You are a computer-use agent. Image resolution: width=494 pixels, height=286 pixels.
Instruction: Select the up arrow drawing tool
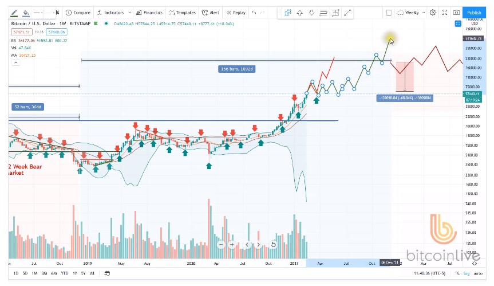299,13
